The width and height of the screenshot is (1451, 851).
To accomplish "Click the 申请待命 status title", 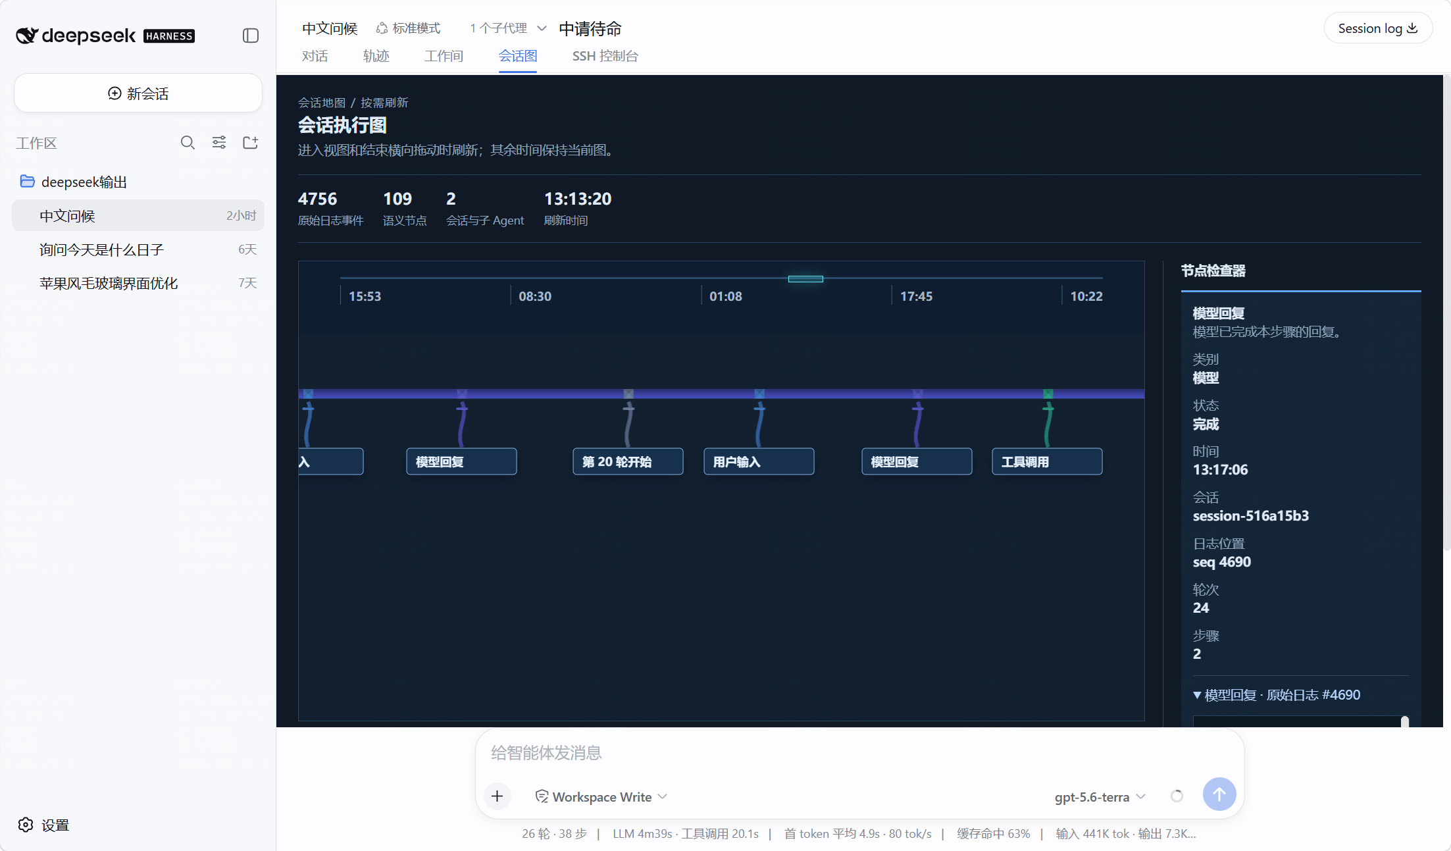I will coord(590,28).
